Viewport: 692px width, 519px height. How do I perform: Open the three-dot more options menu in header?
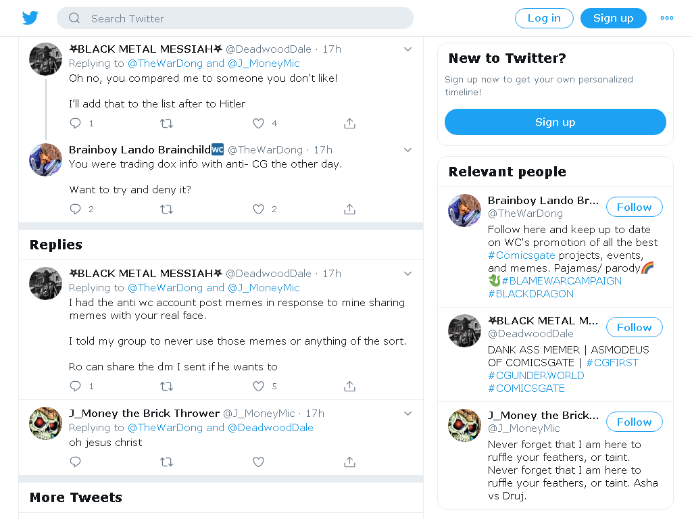click(x=667, y=18)
